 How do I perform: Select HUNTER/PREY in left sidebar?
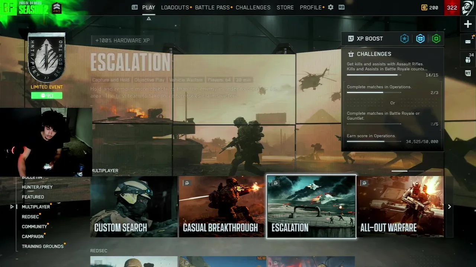[x=37, y=187]
